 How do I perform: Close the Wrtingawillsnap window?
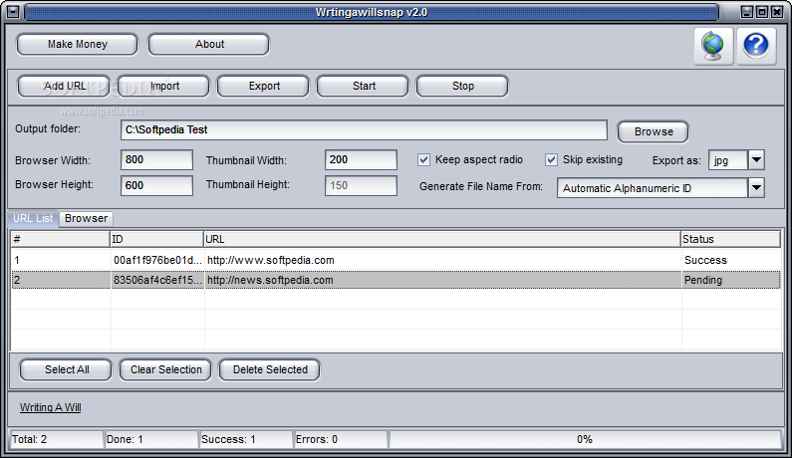click(777, 12)
